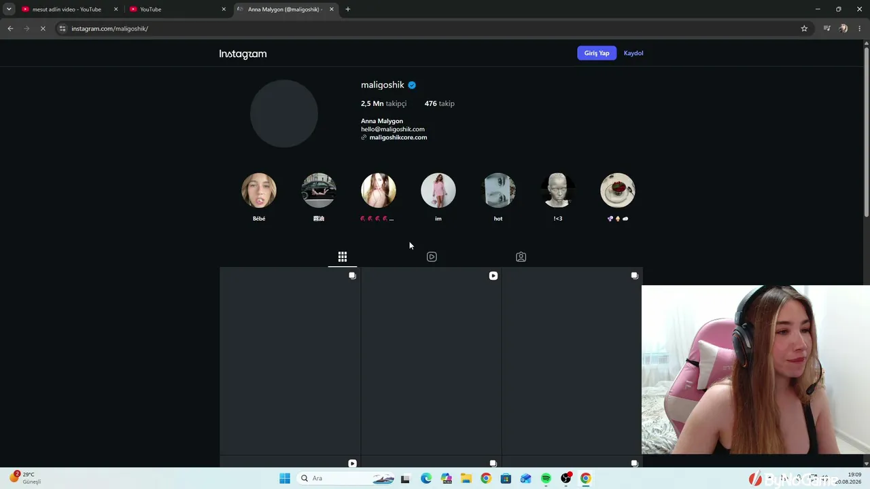
Task: Open the Chrome three-dot menu
Action: [x=860, y=29]
